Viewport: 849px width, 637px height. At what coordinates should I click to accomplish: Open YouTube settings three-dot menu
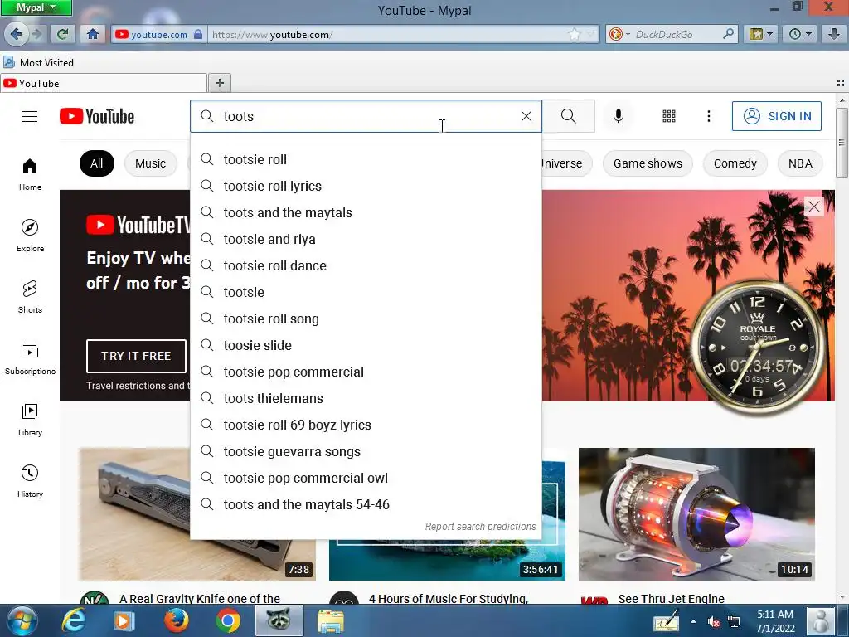(708, 116)
